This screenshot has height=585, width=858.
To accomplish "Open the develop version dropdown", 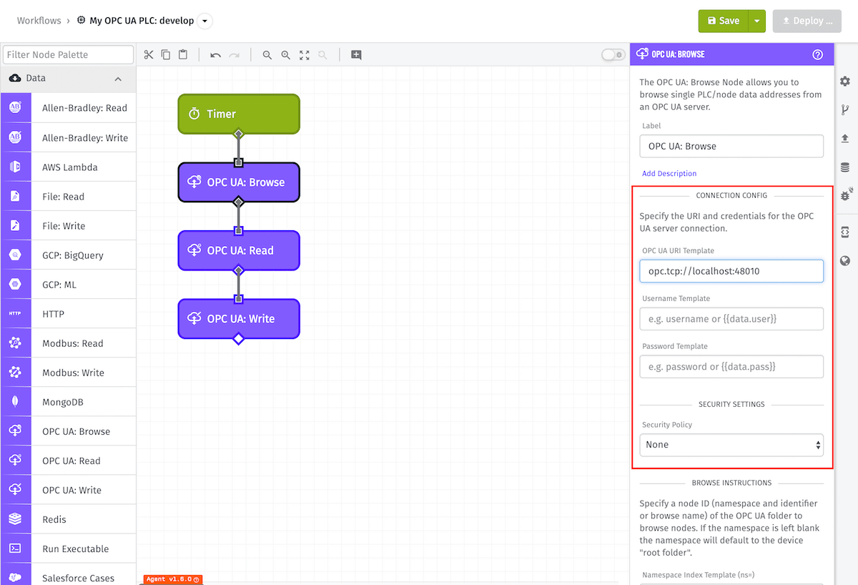I will (204, 21).
